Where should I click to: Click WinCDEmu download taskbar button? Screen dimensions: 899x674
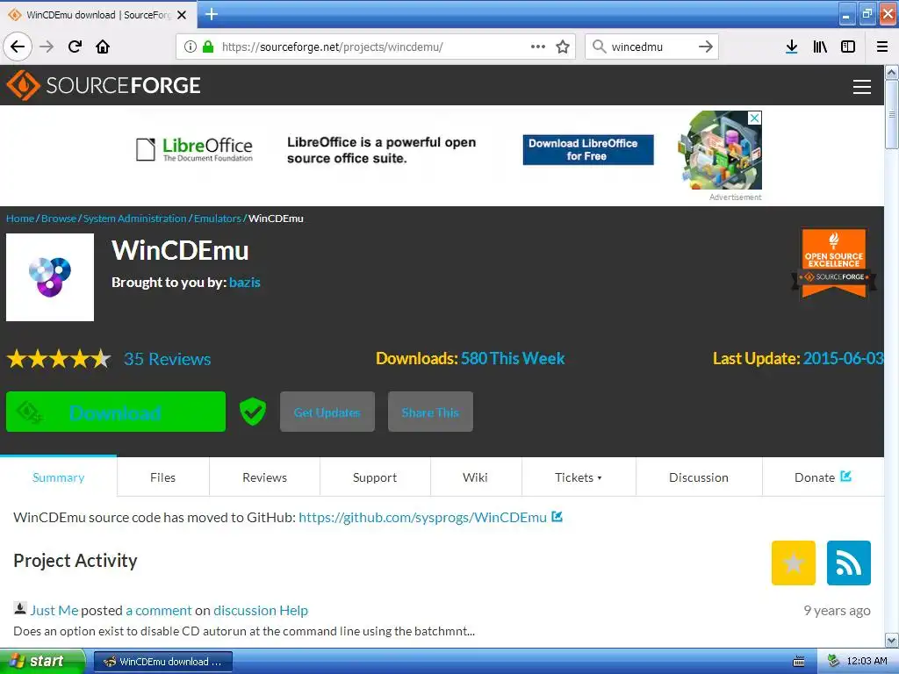[162, 662]
